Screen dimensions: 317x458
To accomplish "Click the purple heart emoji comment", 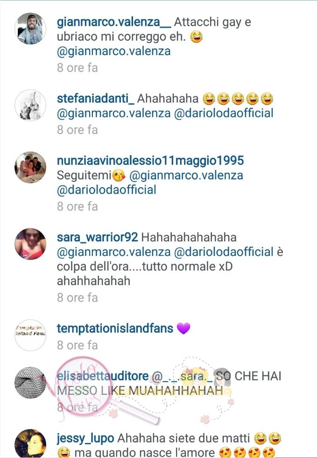I will [183, 328].
